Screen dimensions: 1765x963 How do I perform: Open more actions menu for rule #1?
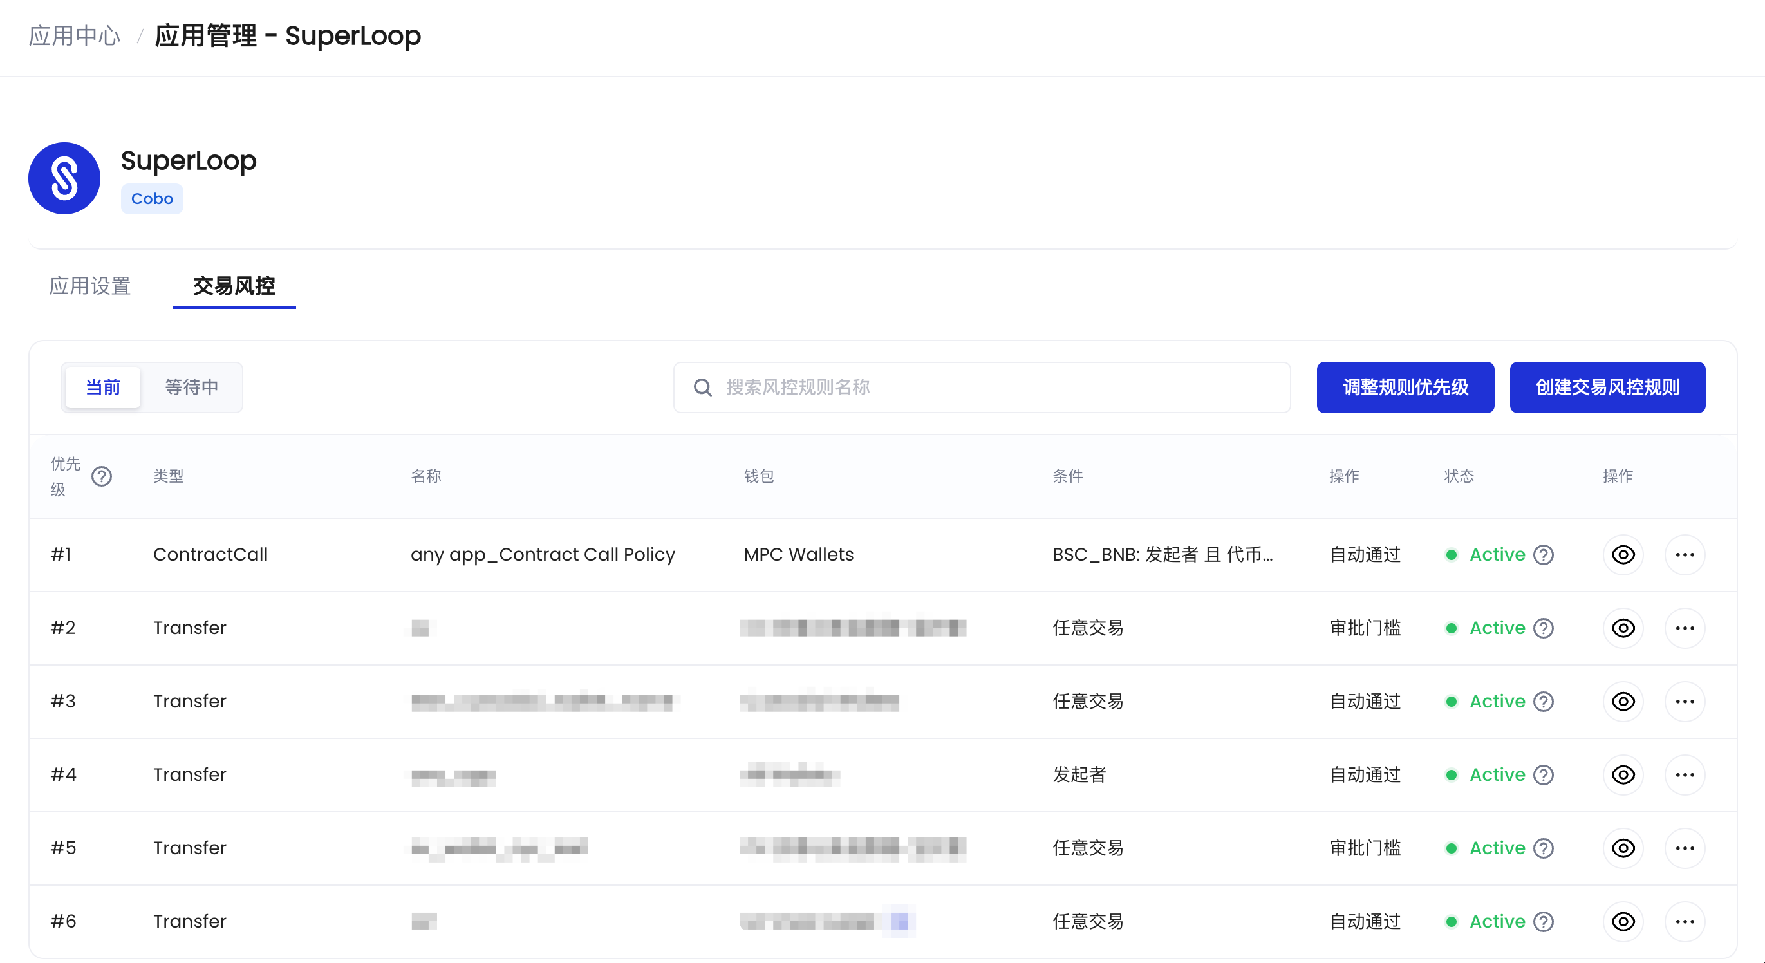click(1685, 554)
